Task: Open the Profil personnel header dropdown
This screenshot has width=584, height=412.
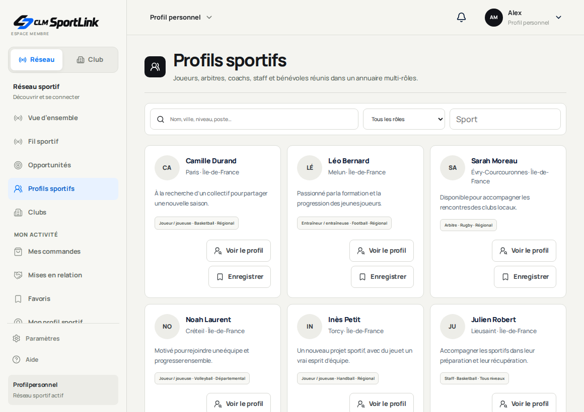Action: (181, 18)
